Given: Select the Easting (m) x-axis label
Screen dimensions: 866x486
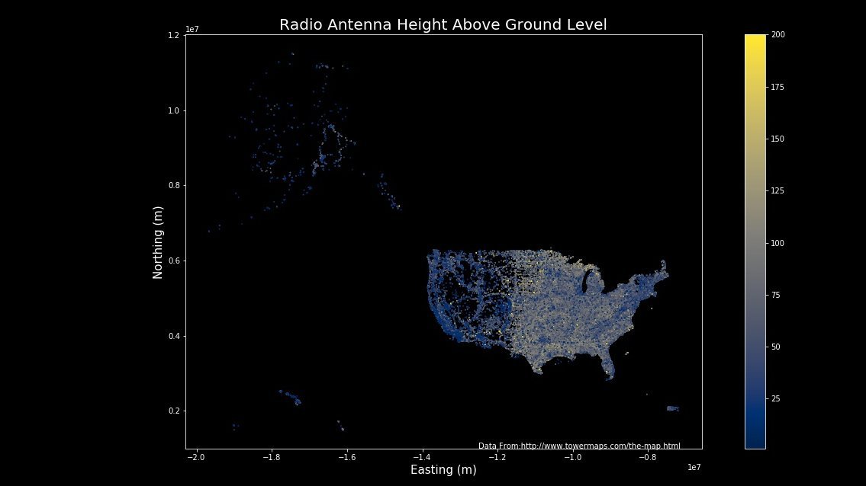Looking at the screenshot, I should pyautogui.click(x=443, y=470).
